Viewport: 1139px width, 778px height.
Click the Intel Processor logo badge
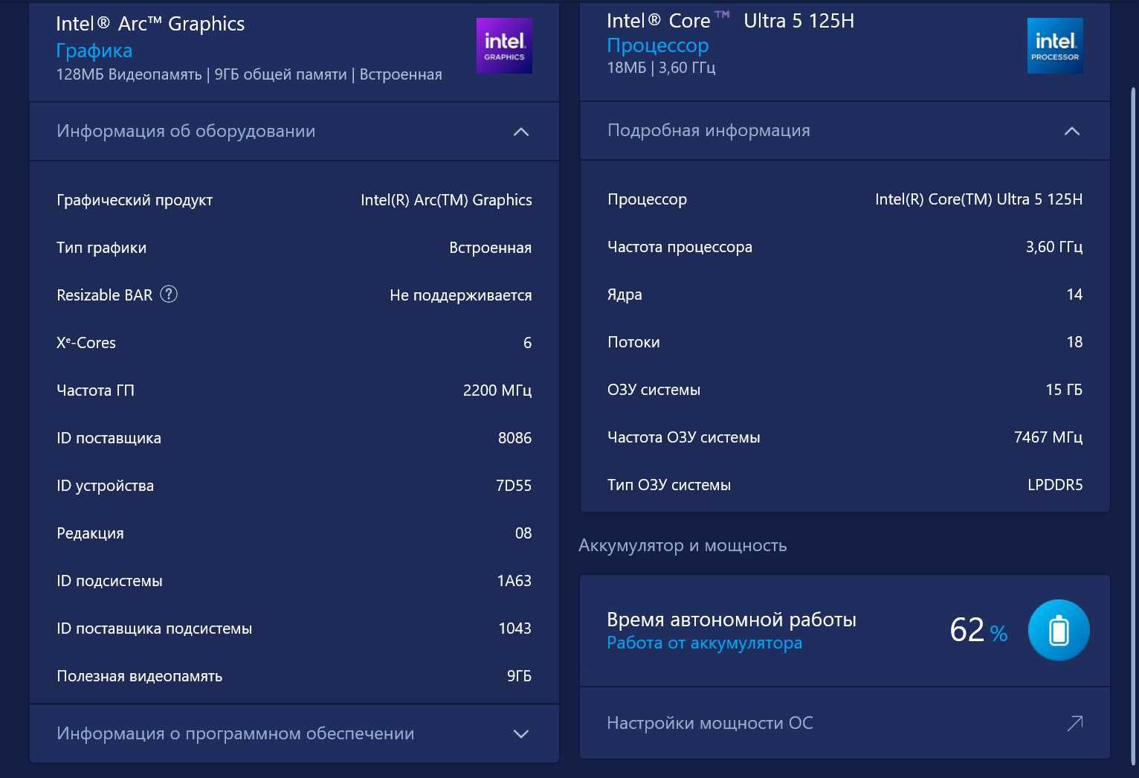(1055, 45)
